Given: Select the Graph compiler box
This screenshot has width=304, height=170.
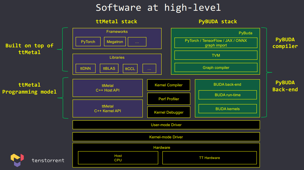Looking at the screenshot, I should pyautogui.click(x=216, y=67).
